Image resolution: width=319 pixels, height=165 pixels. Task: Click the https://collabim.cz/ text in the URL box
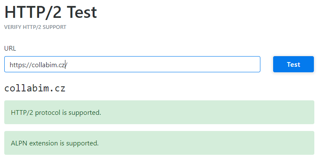coord(39,65)
